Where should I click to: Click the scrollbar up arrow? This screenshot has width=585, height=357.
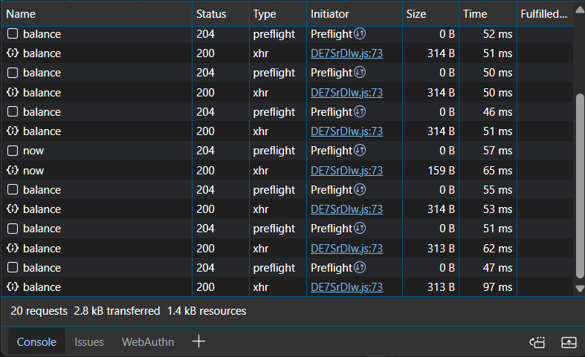pos(580,10)
